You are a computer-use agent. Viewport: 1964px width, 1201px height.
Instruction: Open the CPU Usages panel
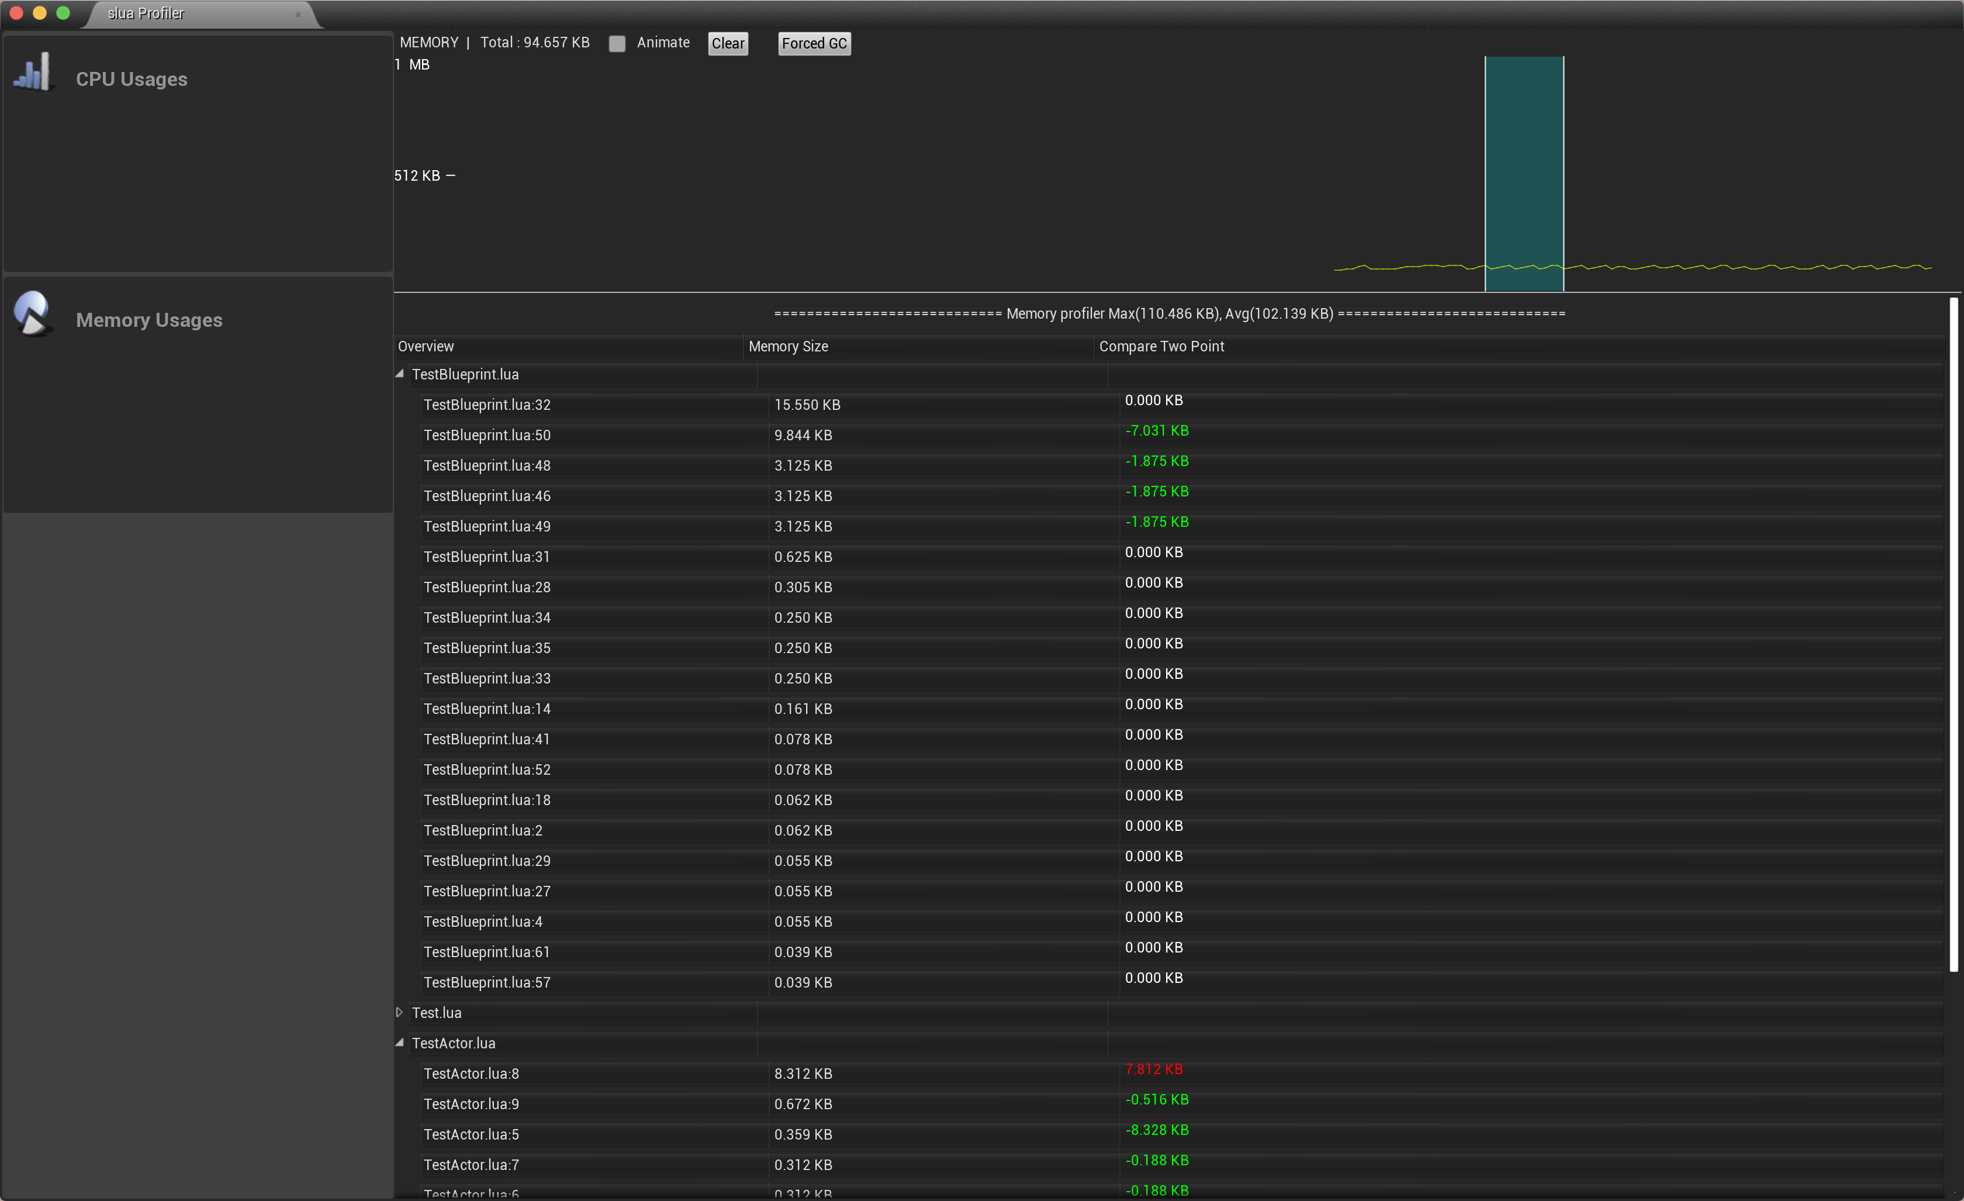click(132, 79)
